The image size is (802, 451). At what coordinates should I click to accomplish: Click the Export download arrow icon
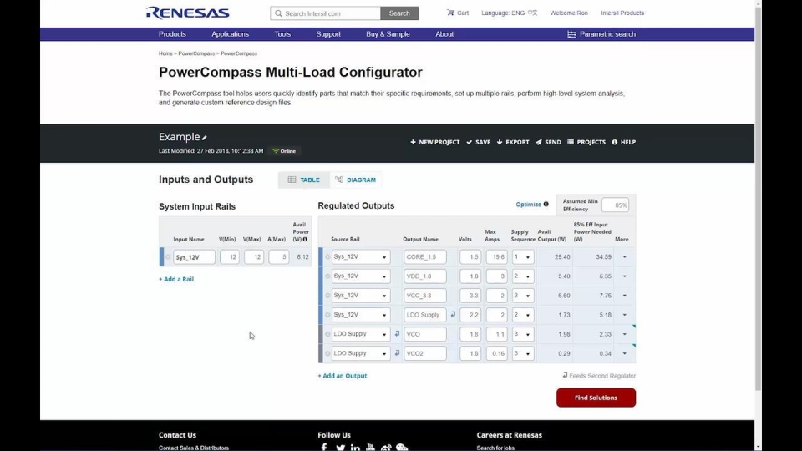(x=500, y=142)
